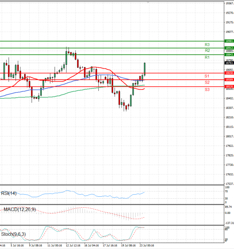Click the 23 Jul 00:16 time label

coord(147,245)
